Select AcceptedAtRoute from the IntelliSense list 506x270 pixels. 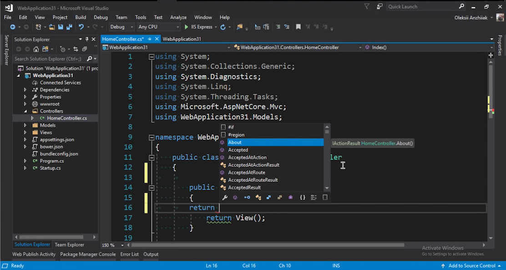coord(246,172)
